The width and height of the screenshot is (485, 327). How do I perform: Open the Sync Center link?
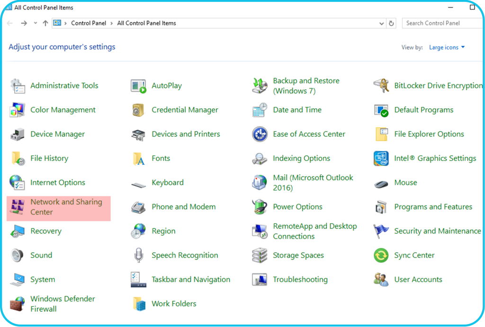point(414,255)
